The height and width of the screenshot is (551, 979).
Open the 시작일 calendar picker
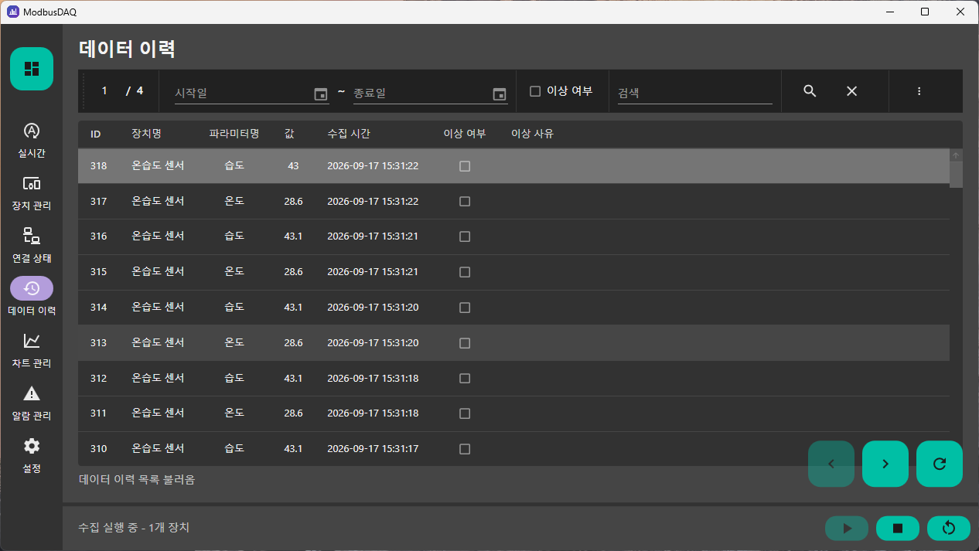pos(321,94)
